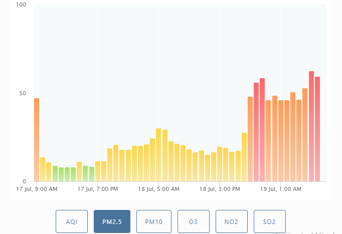Click the '17 Jul, 9:00 AM' axis label

point(37,189)
